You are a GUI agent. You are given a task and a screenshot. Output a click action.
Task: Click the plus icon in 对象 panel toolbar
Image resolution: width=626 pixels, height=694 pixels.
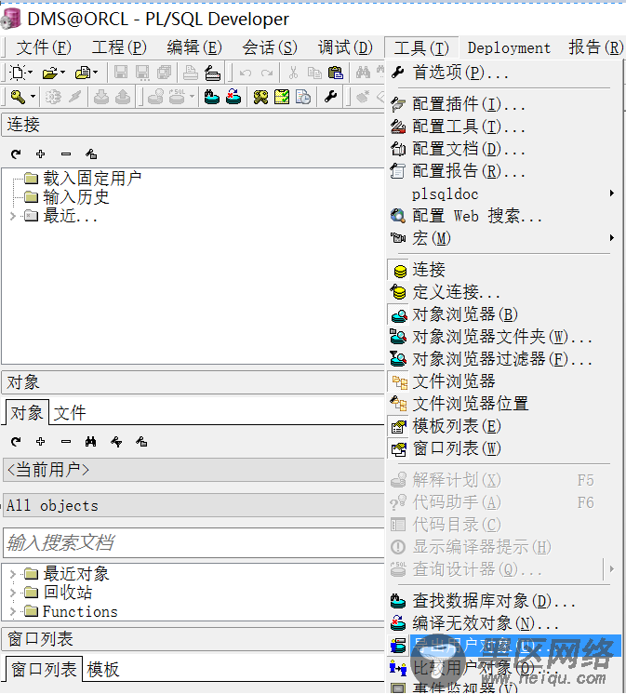(x=41, y=441)
